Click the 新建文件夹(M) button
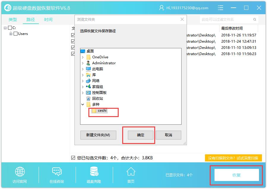This screenshot has height=189, width=267. point(98,135)
